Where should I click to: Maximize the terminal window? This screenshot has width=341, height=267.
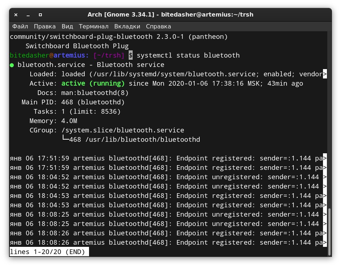pyautogui.click(x=40, y=15)
